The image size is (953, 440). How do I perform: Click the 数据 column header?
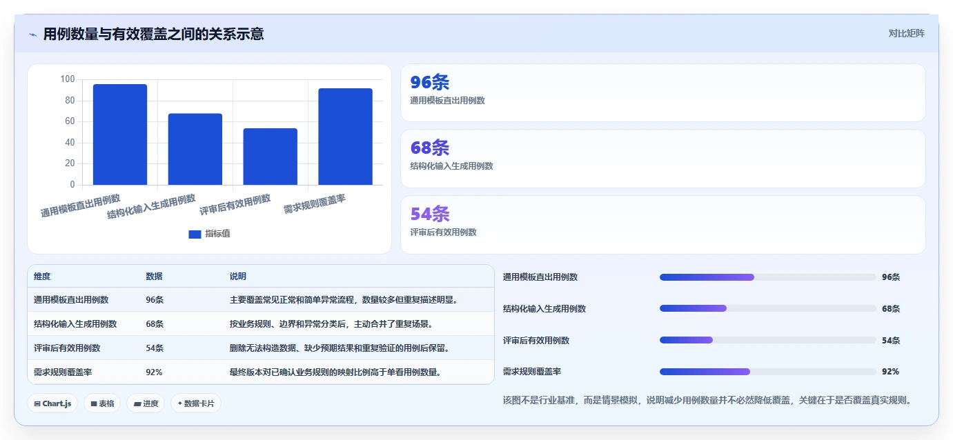[154, 276]
